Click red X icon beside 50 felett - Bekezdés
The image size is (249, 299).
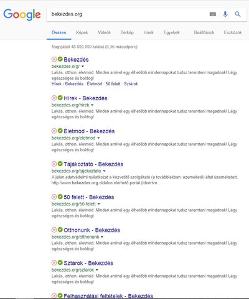coord(54,197)
